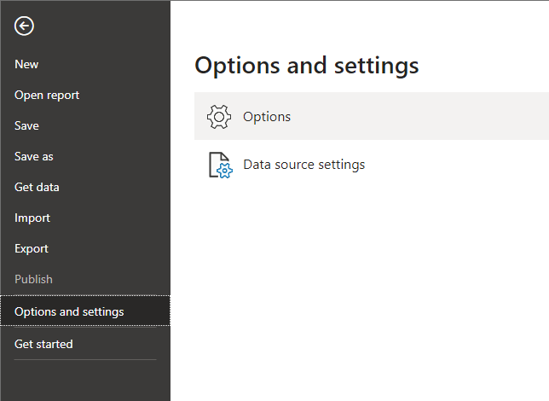
Task: Click the Options gear icon
Action: 219,117
